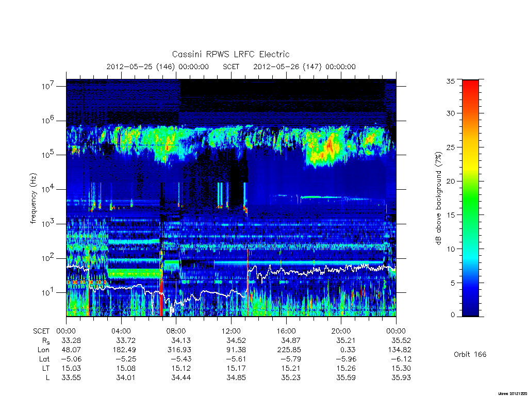Select the L value 34.44
Image resolution: width=528 pixels, height=396 pixels.
[181, 377]
